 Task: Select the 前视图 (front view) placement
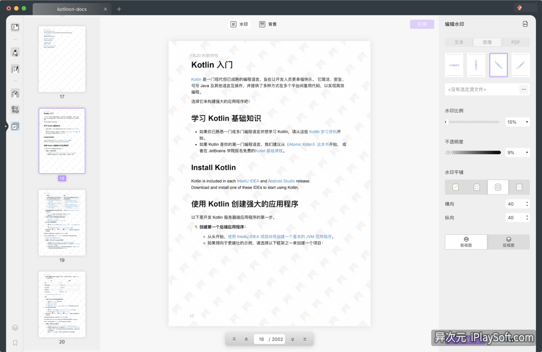(466, 242)
